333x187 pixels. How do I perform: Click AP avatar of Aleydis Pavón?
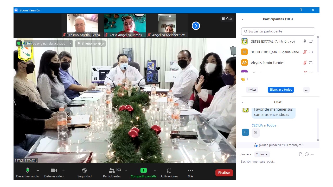coord(244,63)
